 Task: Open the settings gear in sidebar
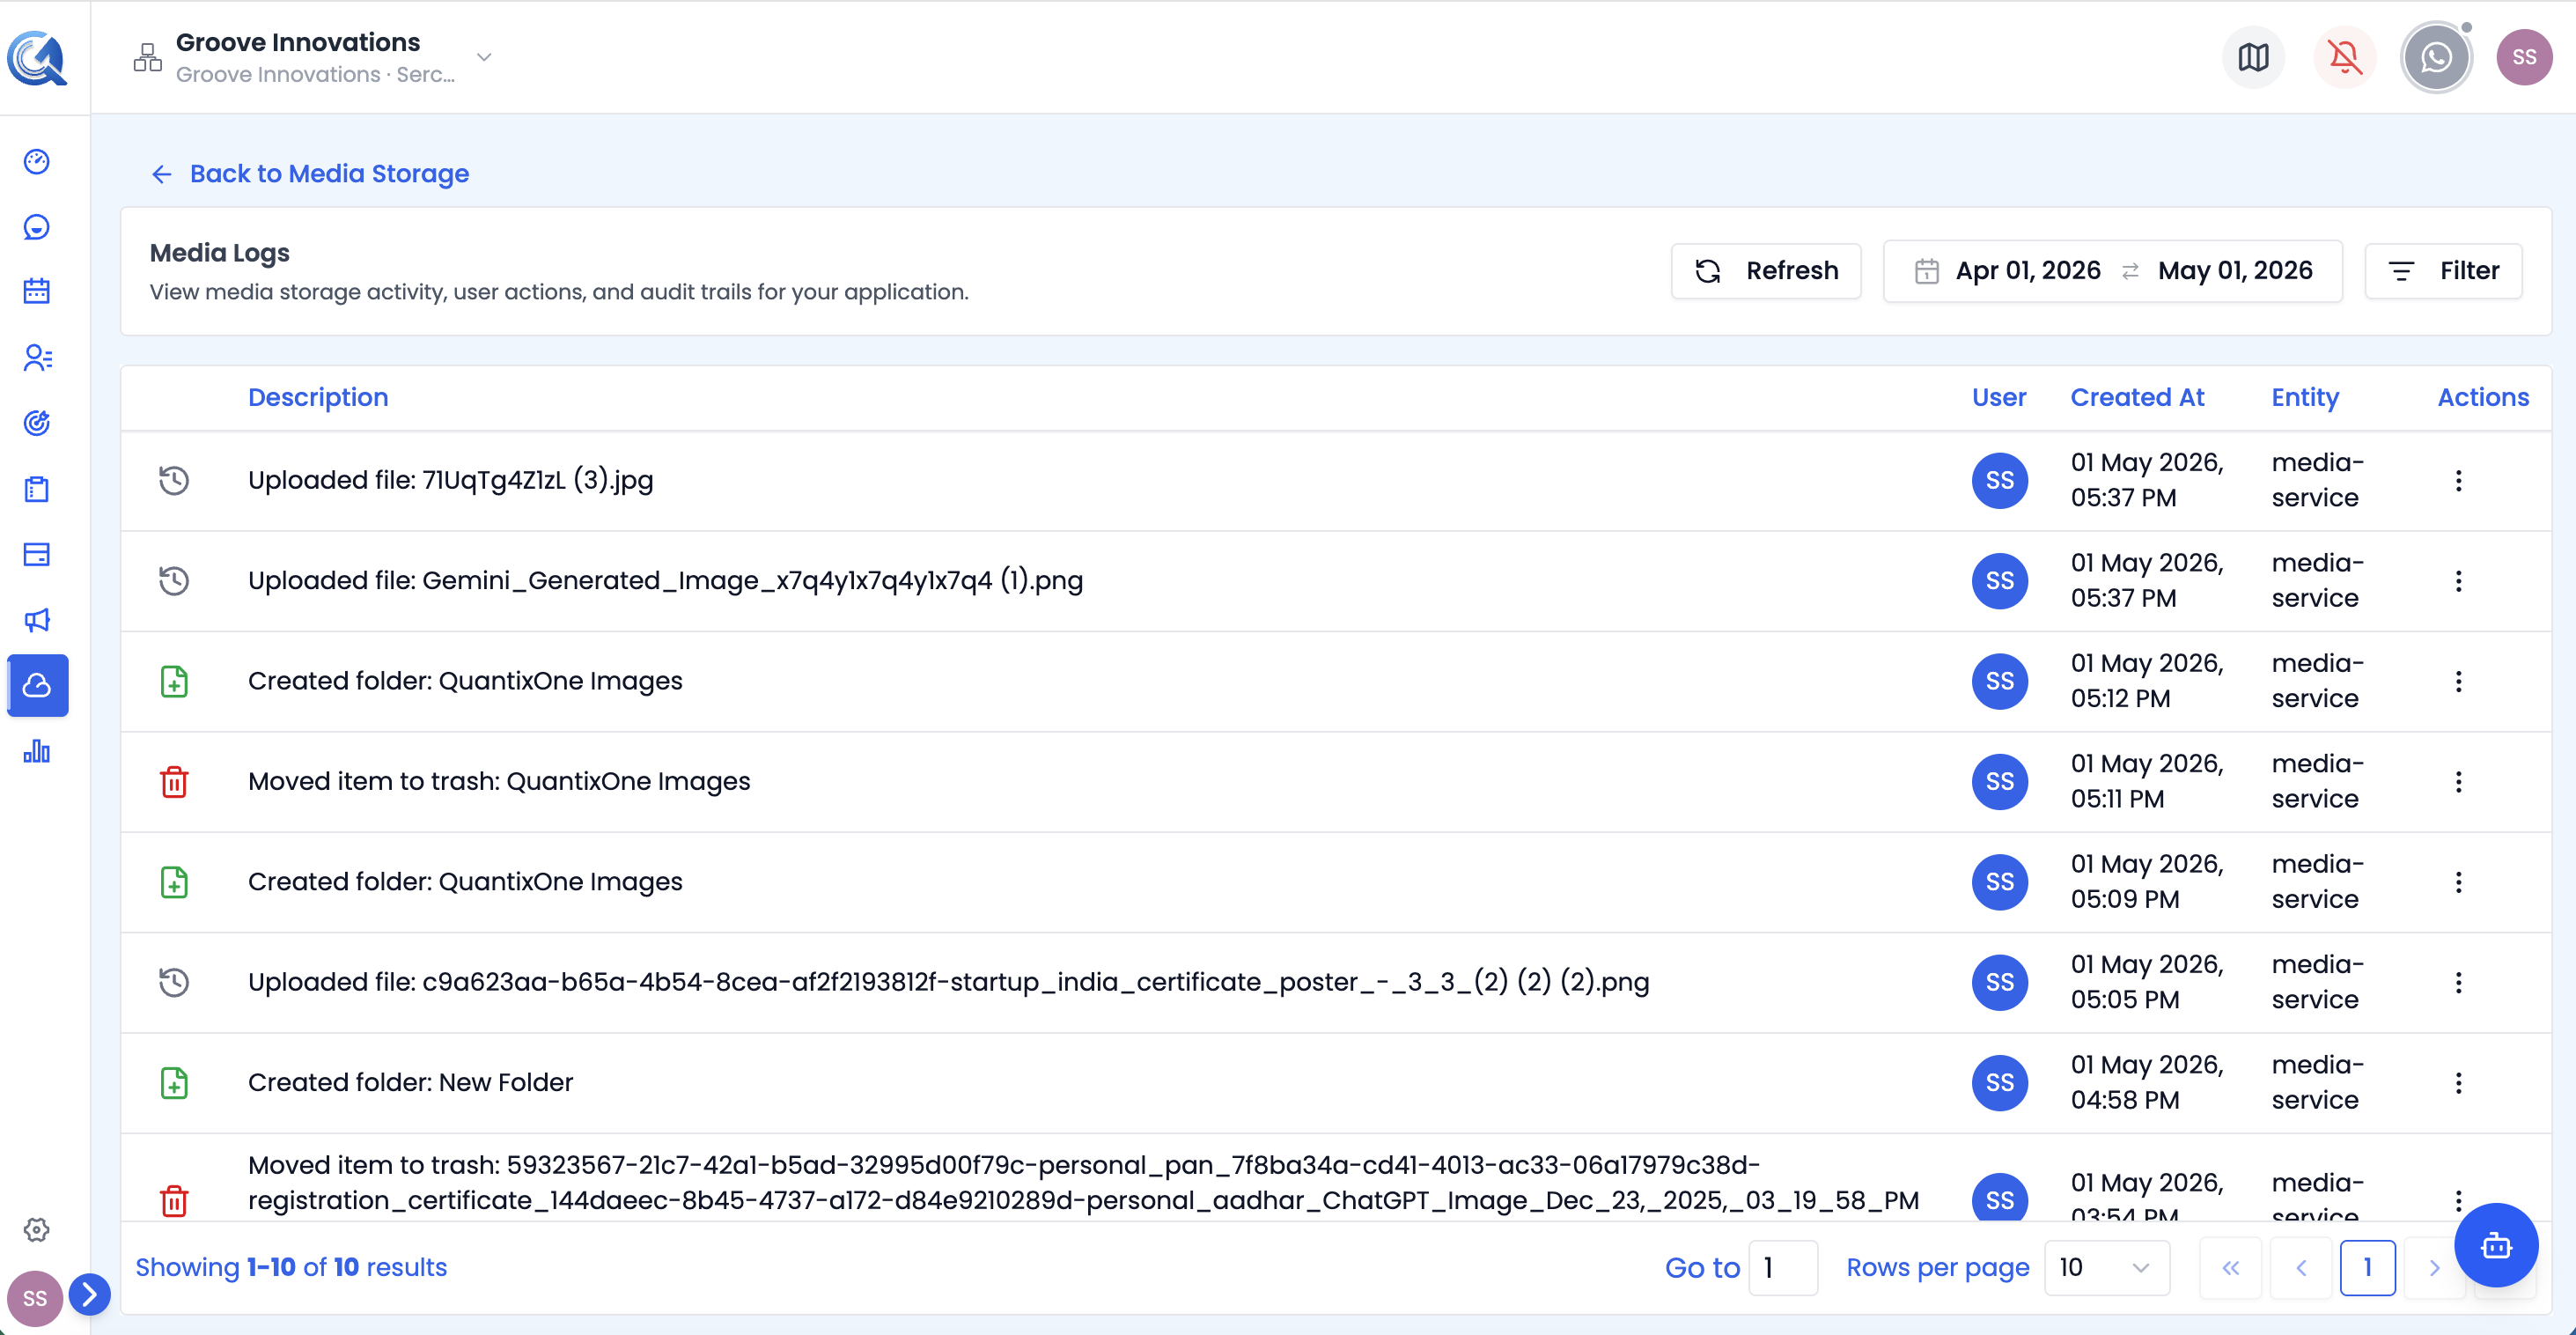pos(37,1229)
